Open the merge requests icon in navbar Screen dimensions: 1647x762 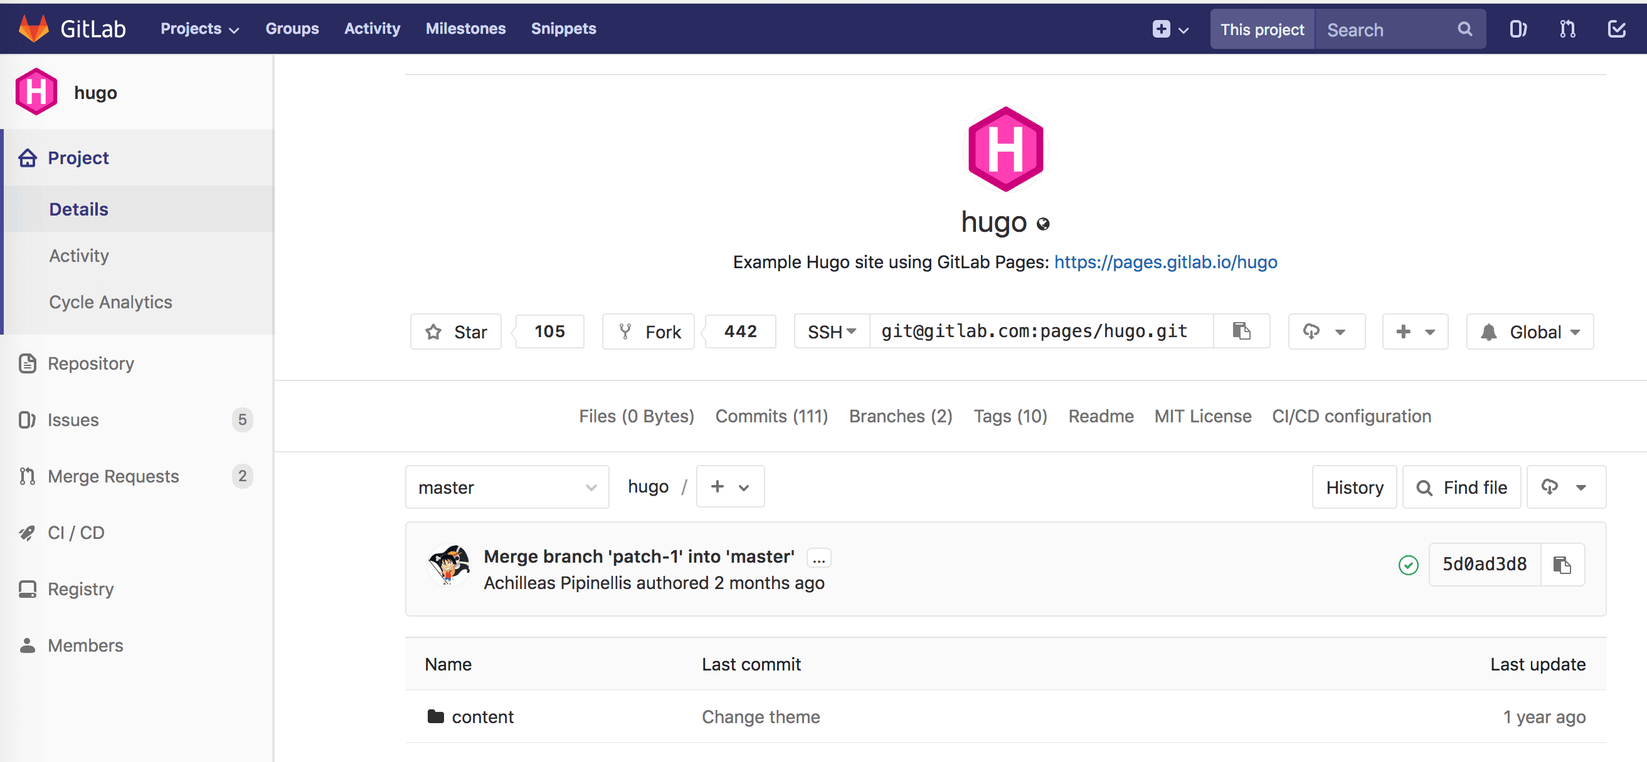tap(1567, 29)
